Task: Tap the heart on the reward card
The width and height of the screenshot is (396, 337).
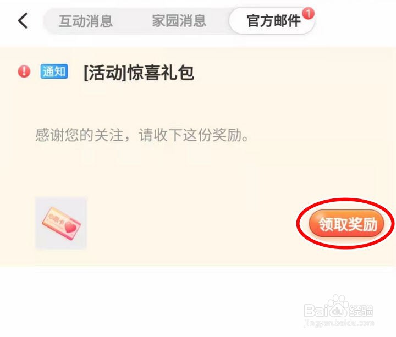Action: (71, 227)
